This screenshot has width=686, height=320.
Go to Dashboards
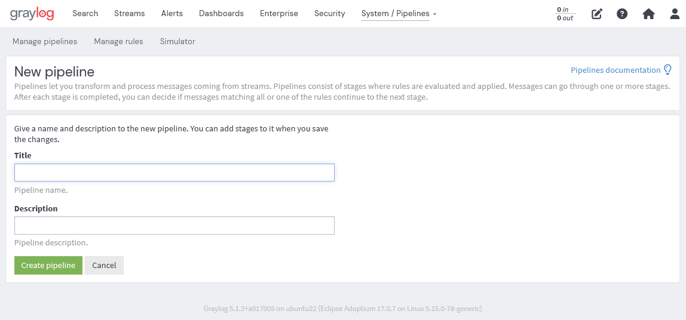[x=221, y=13]
